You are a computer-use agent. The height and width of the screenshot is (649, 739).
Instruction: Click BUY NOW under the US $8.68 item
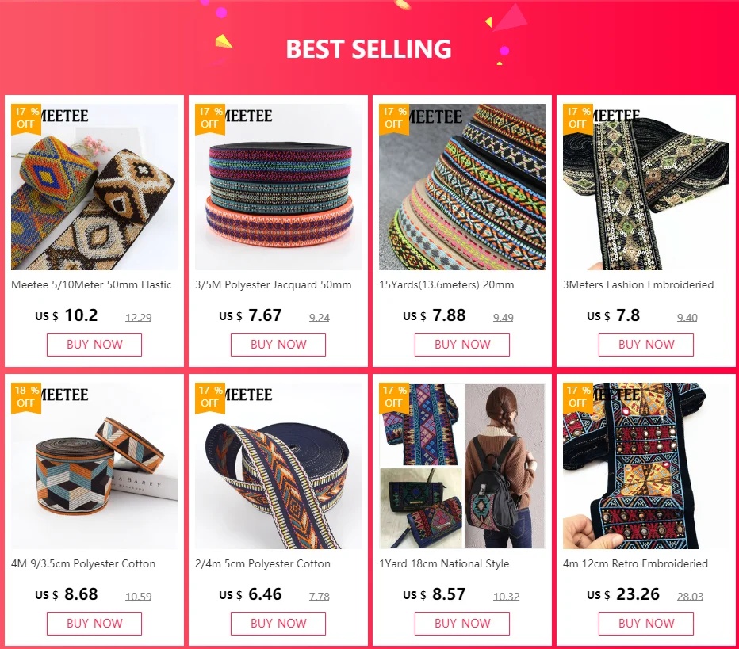coord(94,623)
